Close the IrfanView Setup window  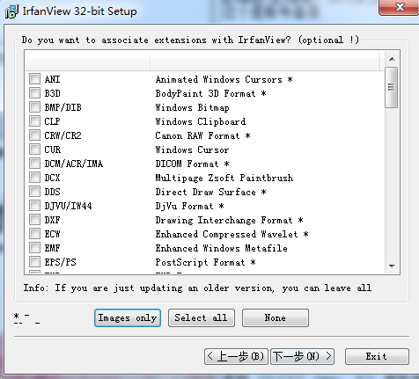pos(400,7)
